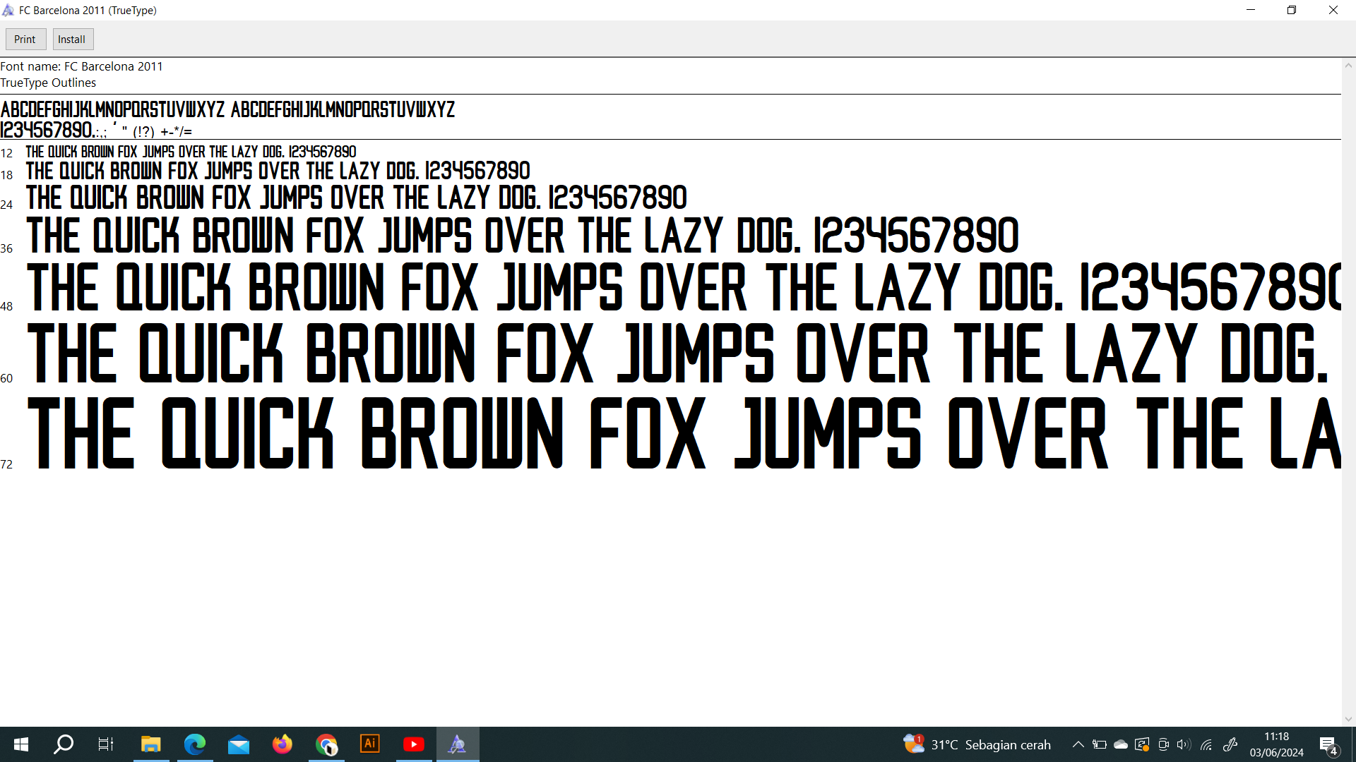This screenshot has width=1356, height=762.
Task: Open the Windows Start menu
Action: [21, 744]
